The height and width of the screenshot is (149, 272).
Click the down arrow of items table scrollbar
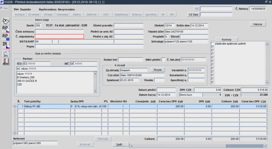coord(15,133)
